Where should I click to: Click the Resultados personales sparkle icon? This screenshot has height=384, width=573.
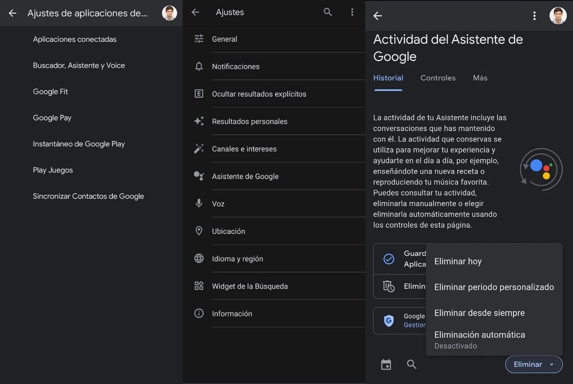[199, 121]
